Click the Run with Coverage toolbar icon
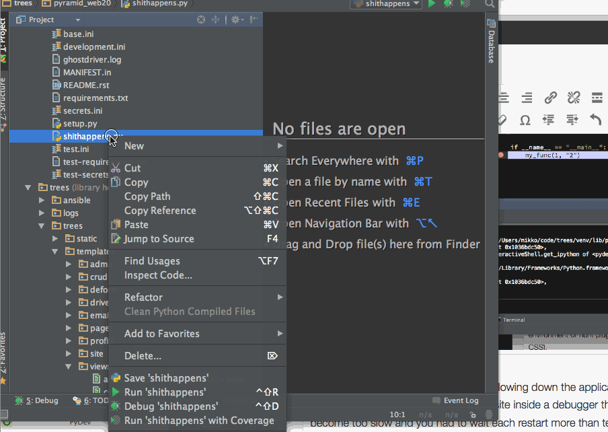Screen dimensions: 608x432 (x=464, y=4)
